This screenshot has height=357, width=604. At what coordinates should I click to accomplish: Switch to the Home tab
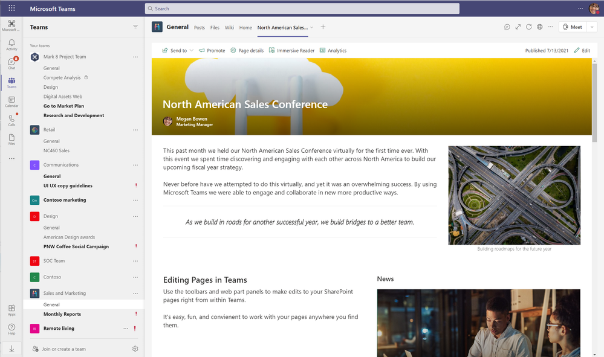[245, 28]
